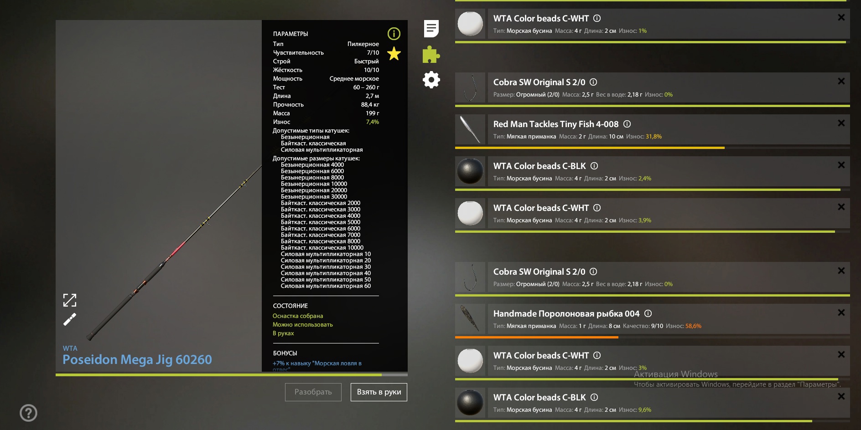Select white bead thumbnail with 1% wear

coord(470,24)
